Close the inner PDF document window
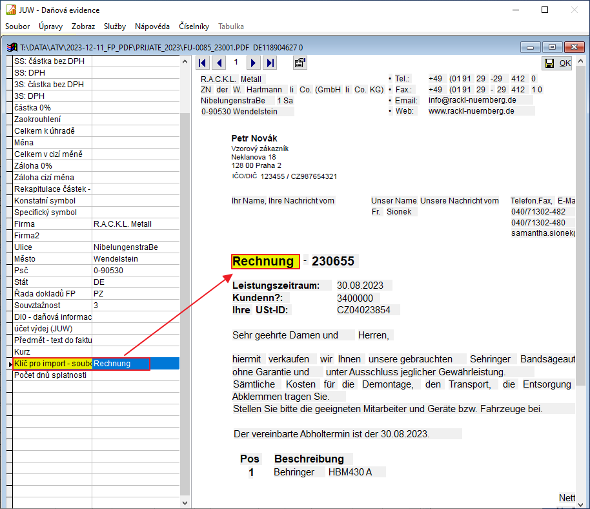Screen dimensions: 590x509 click(575, 47)
